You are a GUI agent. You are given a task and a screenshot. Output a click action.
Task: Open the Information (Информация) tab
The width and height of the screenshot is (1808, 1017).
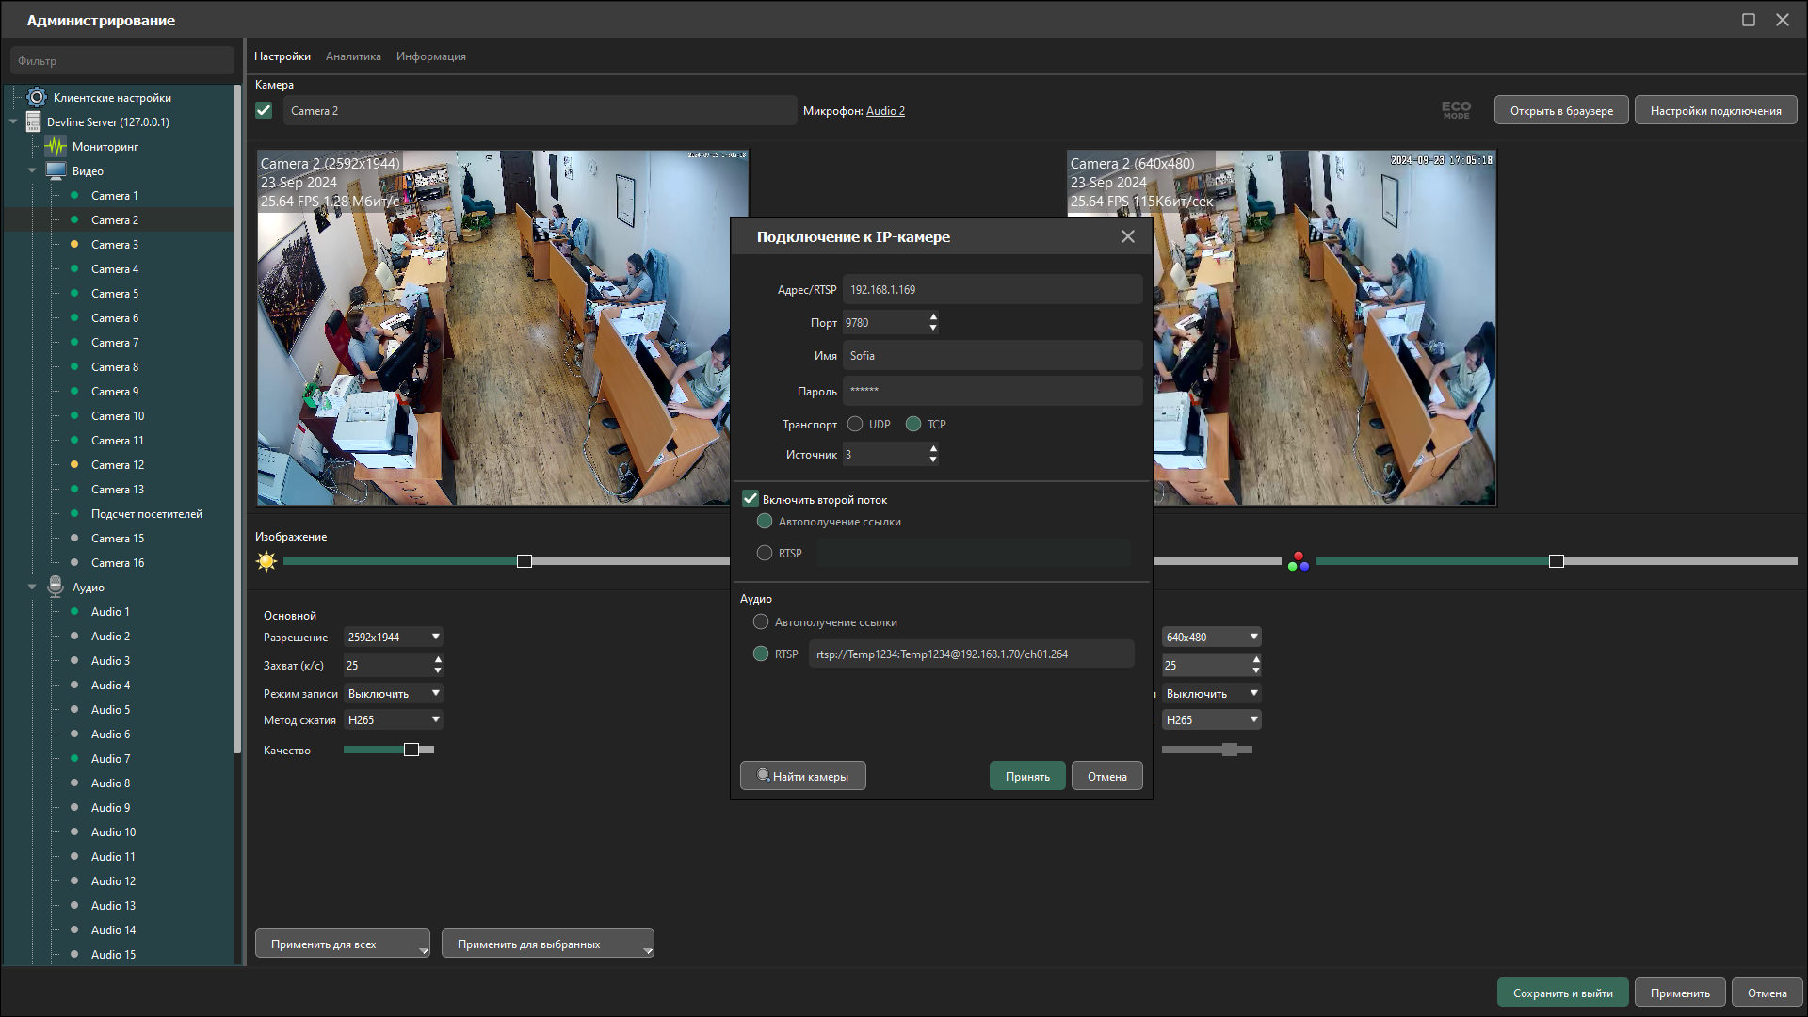430,56
